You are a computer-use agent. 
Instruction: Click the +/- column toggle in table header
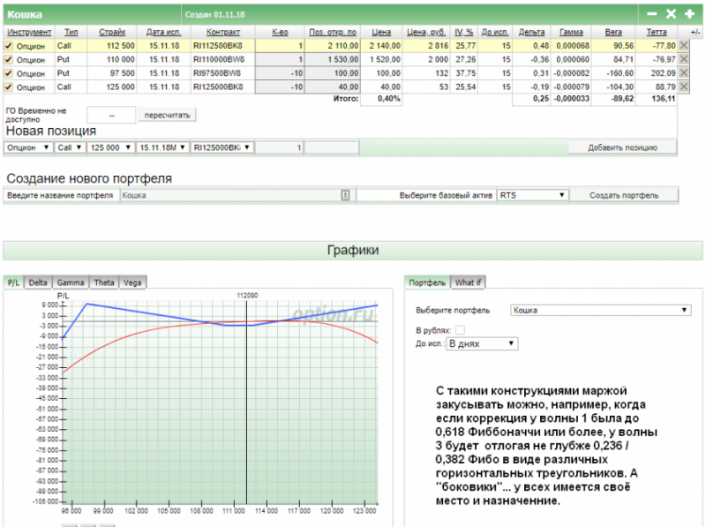point(695,32)
